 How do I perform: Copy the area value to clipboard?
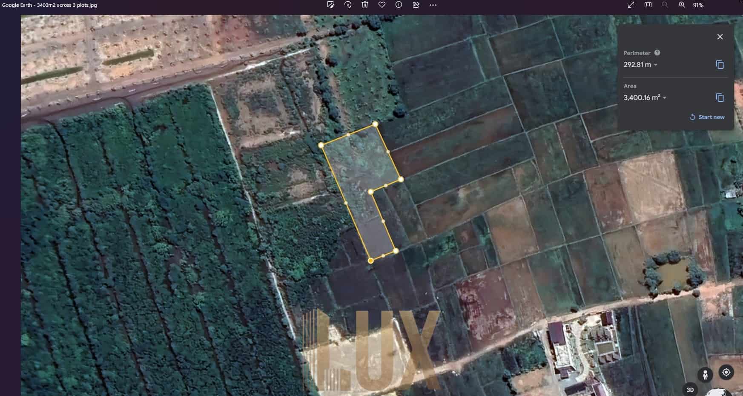pyautogui.click(x=720, y=98)
